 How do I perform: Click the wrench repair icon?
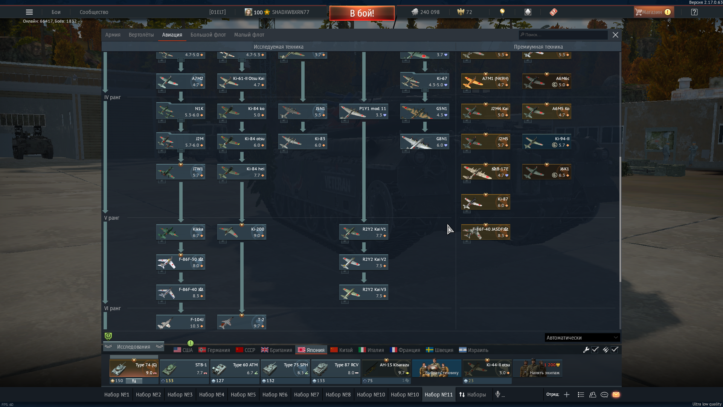(x=586, y=350)
